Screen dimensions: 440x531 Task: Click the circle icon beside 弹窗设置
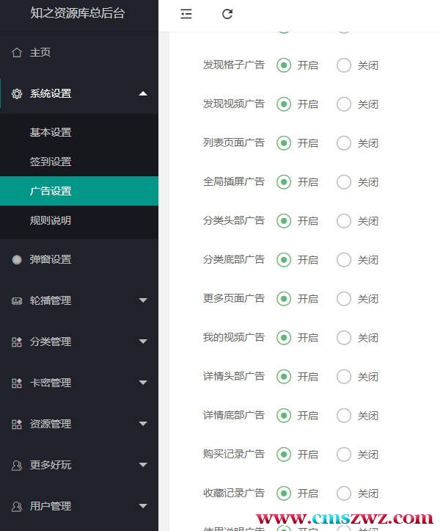tap(17, 260)
